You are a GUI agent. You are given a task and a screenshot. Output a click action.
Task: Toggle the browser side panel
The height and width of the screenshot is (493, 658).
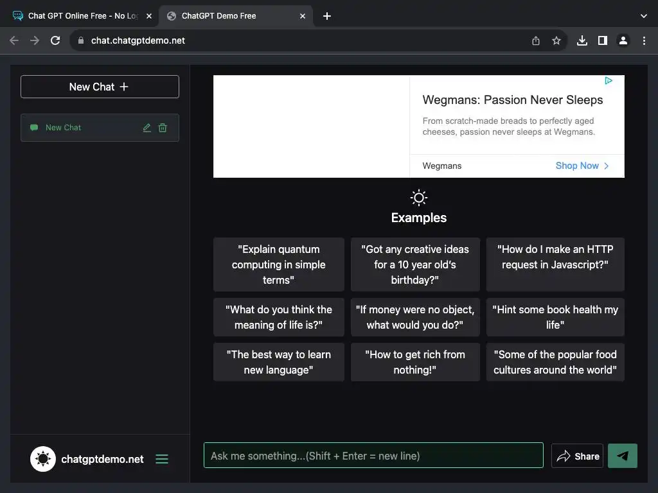(602, 40)
